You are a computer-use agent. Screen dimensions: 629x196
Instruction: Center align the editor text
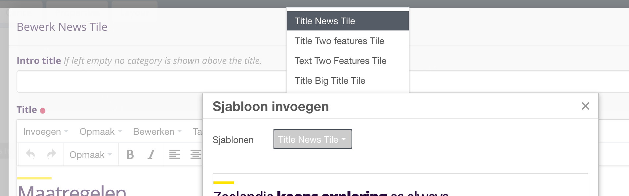[x=196, y=154]
